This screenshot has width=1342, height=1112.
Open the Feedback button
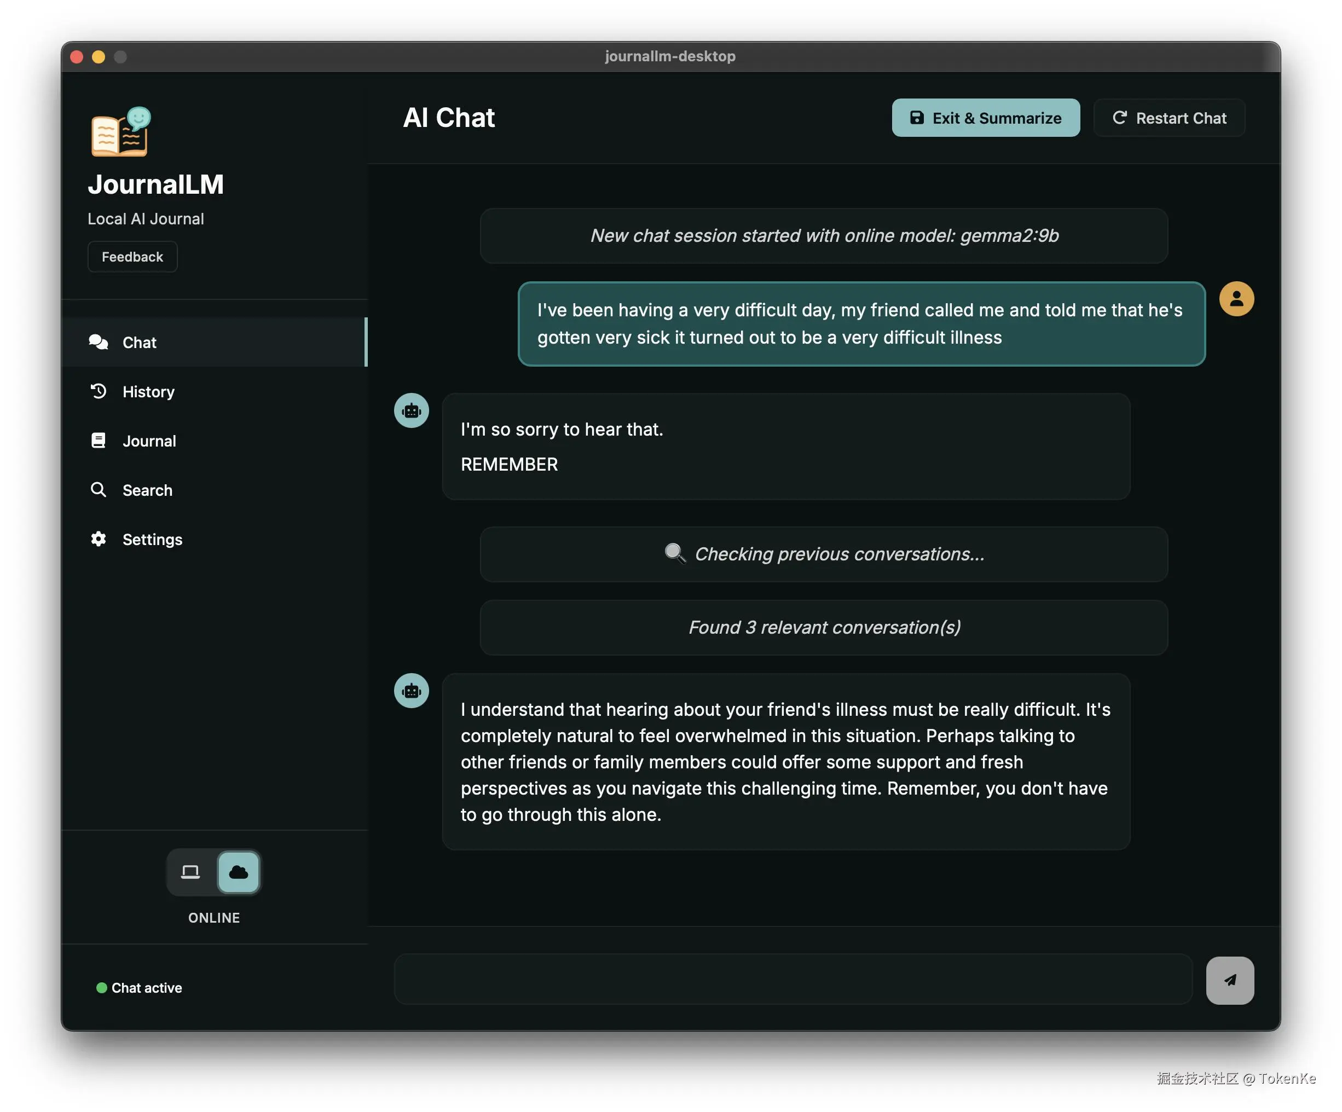coord(132,257)
